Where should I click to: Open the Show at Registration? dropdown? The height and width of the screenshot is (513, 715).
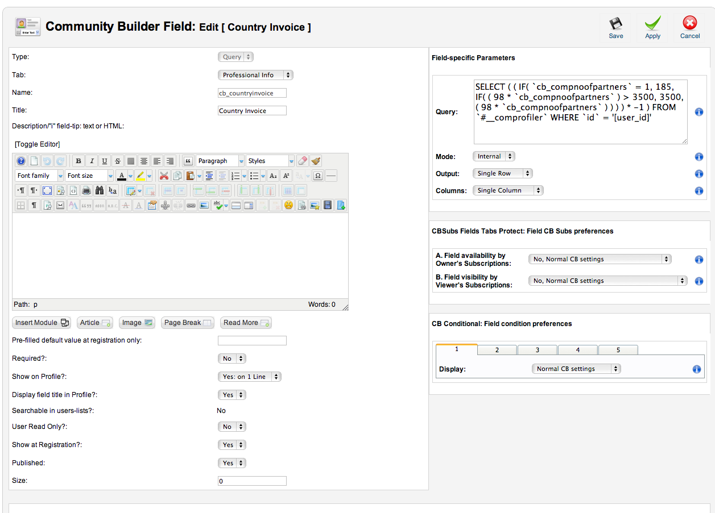[232, 445]
